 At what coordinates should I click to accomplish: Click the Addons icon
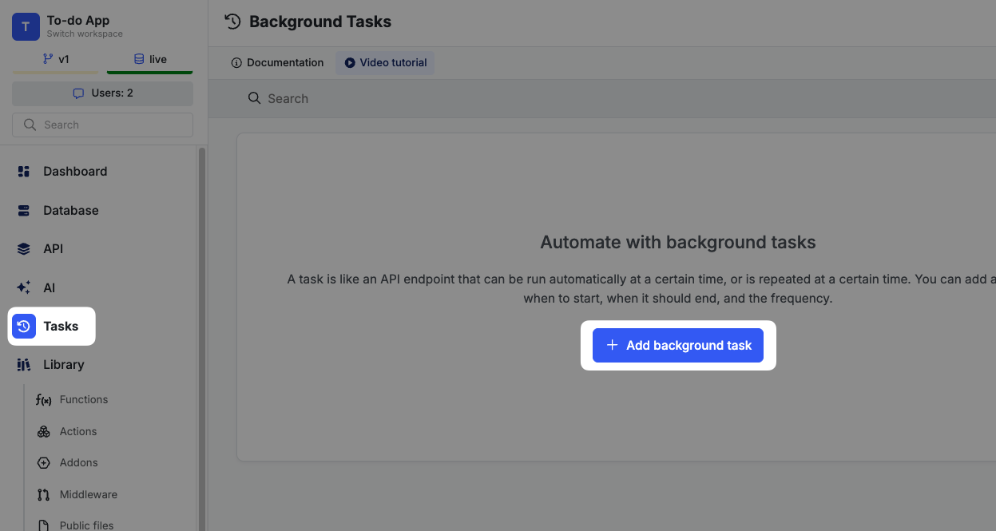pos(44,463)
